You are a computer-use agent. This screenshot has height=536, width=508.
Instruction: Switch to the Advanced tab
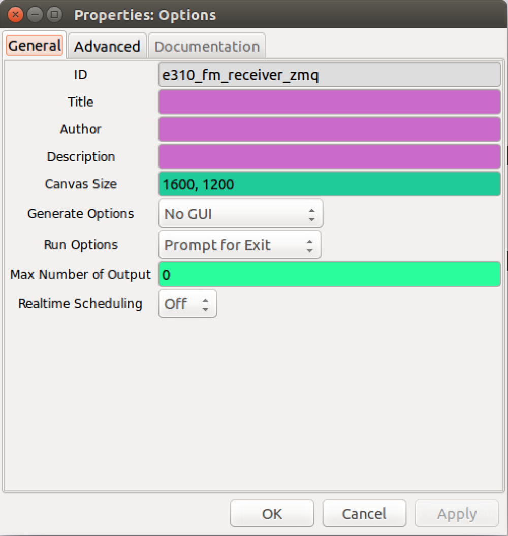coord(107,45)
